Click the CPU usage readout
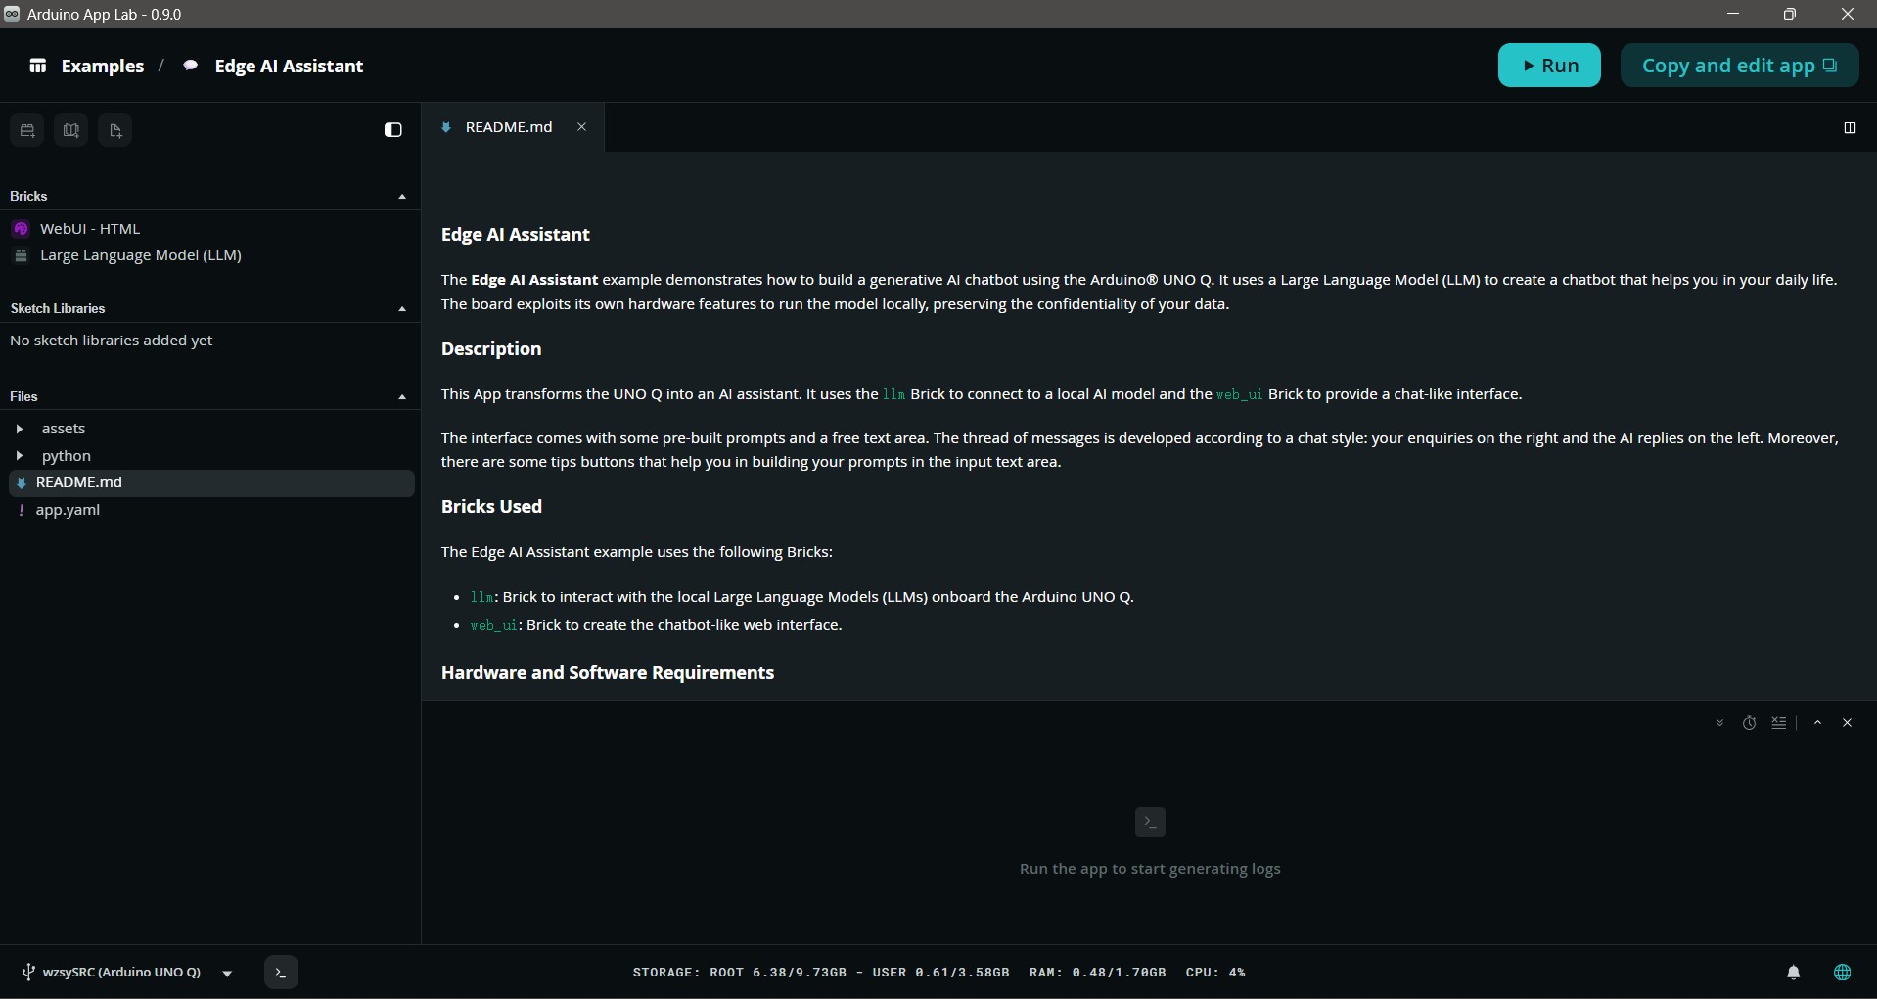The width and height of the screenshot is (1877, 999). click(1215, 973)
